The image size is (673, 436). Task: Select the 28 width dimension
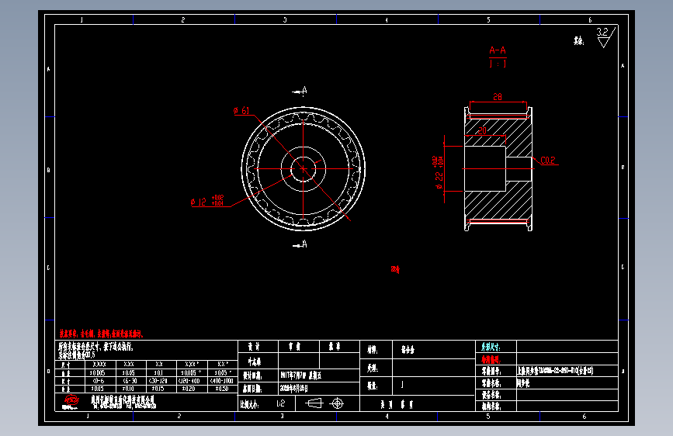coord(498,97)
